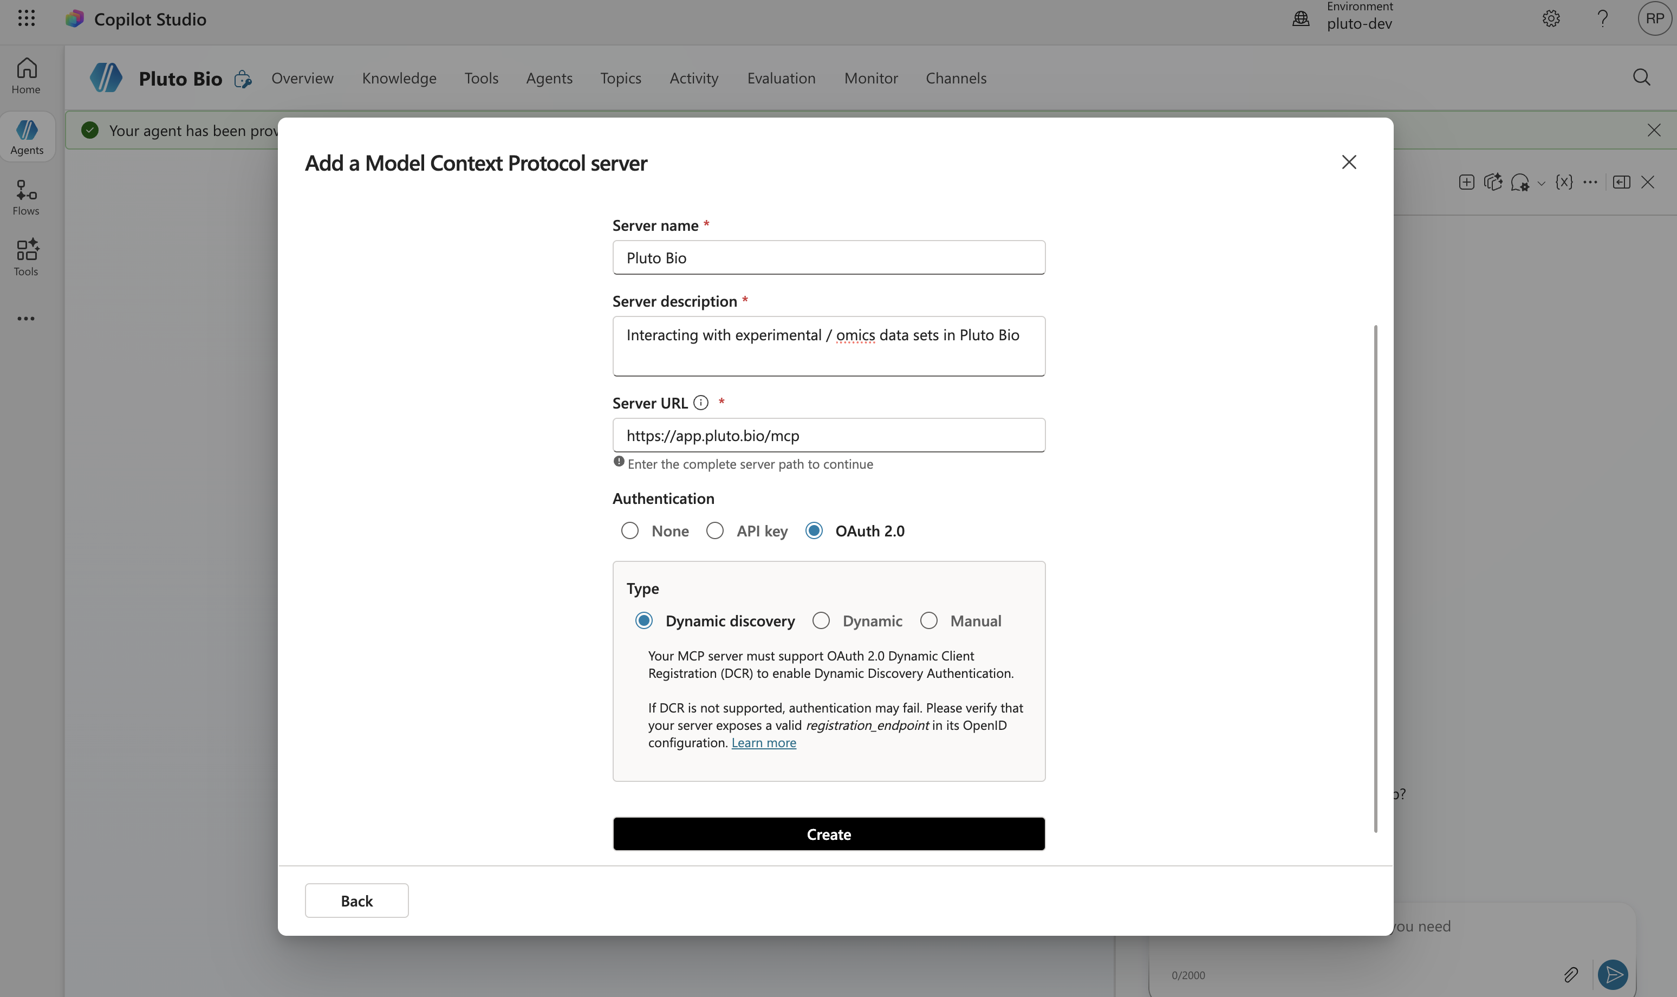This screenshot has width=1677, height=997.
Task: Click the collapse test panel icon
Action: (1621, 182)
